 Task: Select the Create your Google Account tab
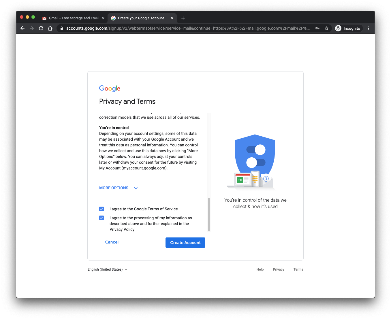coord(141,18)
